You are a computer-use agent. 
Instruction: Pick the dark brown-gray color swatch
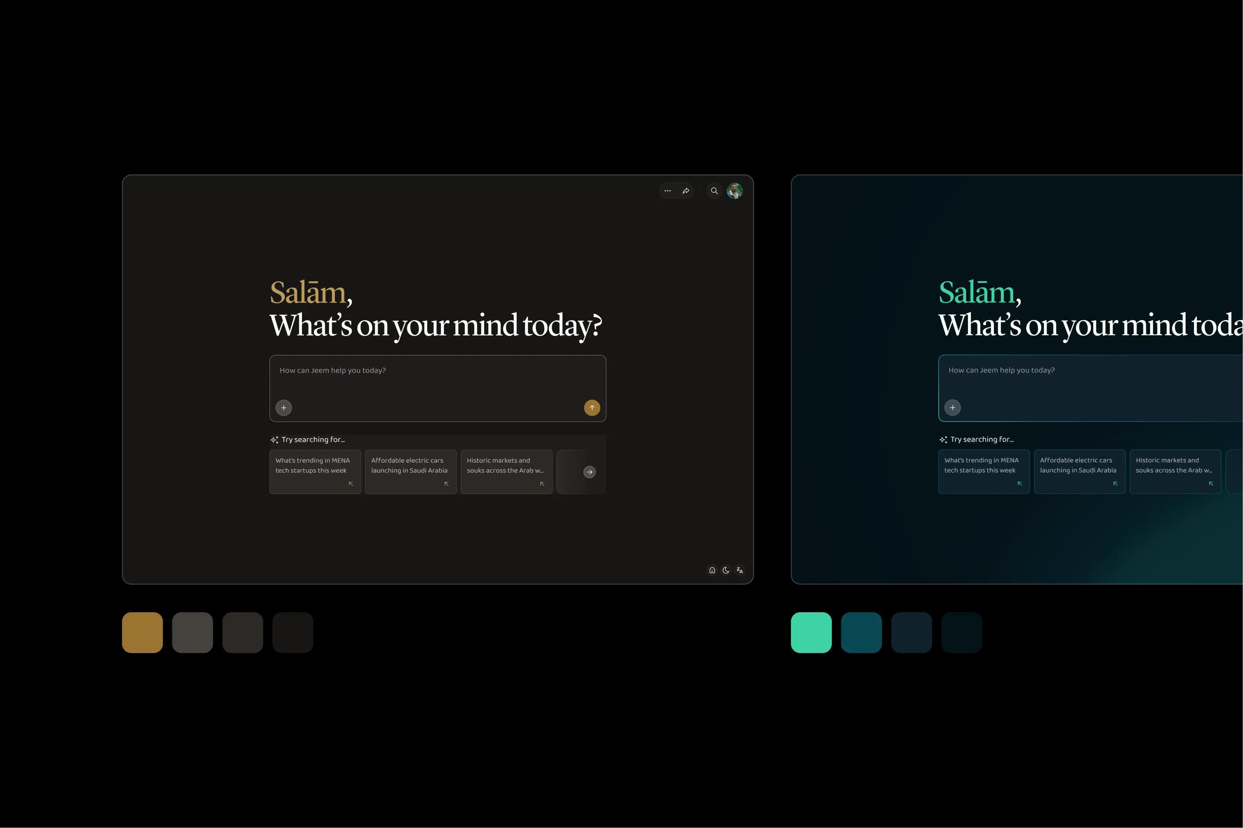(243, 633)
